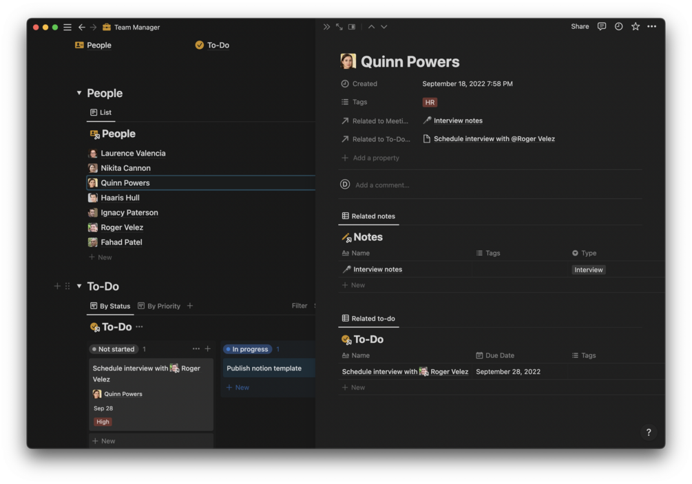
Task: Collapse the side peek using the double-chevron icon
Action: [325, 26]
